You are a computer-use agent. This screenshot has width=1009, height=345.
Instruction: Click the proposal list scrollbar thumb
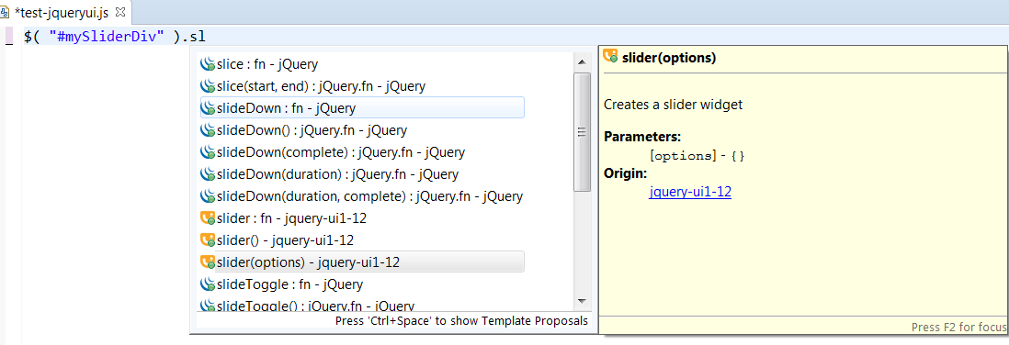(582, 132)
